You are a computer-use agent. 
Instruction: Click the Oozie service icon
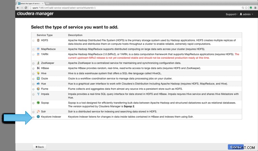[x=38, y=79]
